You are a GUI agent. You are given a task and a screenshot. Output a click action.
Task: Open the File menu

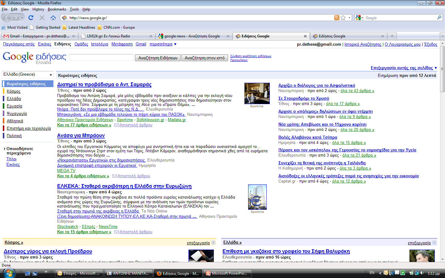coord(5,9)
